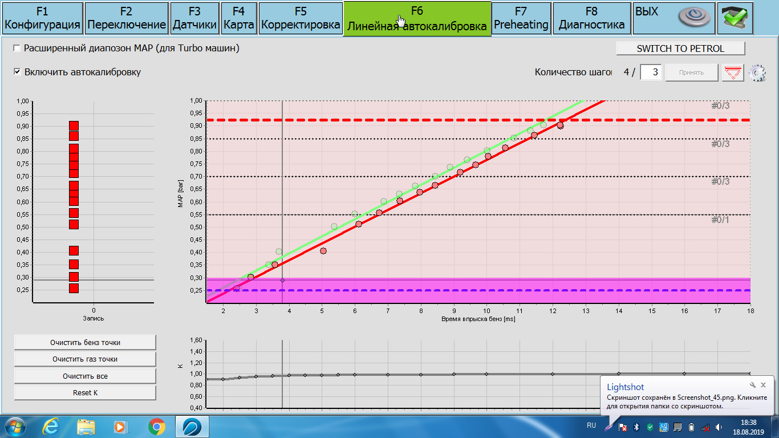Open the F2 Переключение tab
Viewport: 779px width, 438px height.
127,18
